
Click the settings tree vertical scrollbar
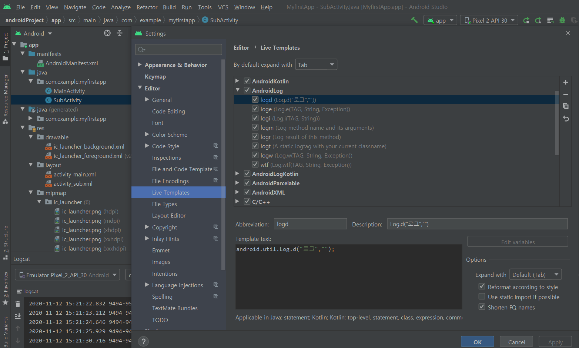coord(223,164)
